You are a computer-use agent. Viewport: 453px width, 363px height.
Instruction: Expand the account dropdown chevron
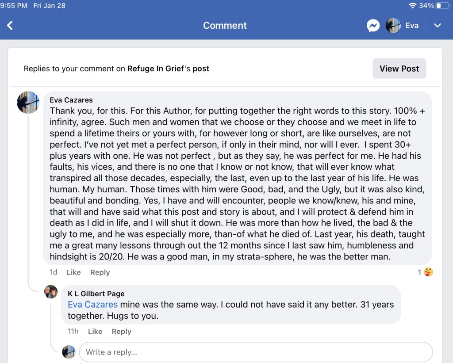[438, 26]
